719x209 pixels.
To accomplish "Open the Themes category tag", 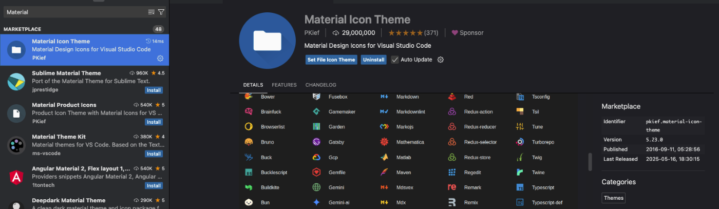I will 613,198.
